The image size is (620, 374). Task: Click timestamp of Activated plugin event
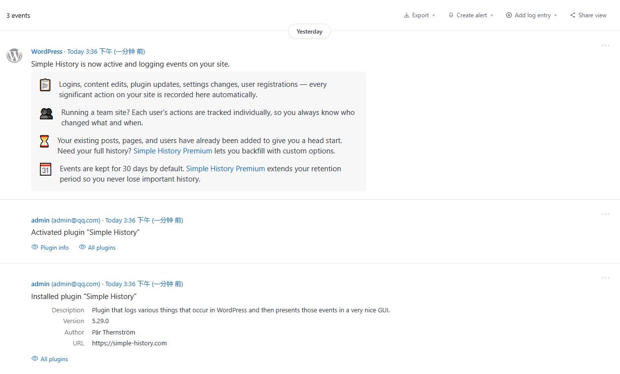(144, 220)
